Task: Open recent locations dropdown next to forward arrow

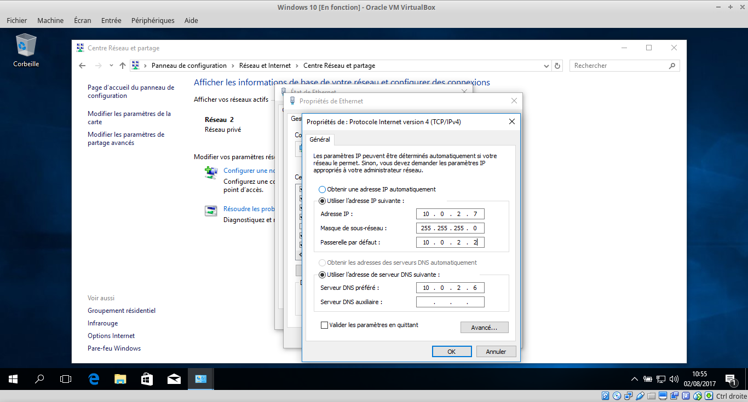Action: pos(111,66)
